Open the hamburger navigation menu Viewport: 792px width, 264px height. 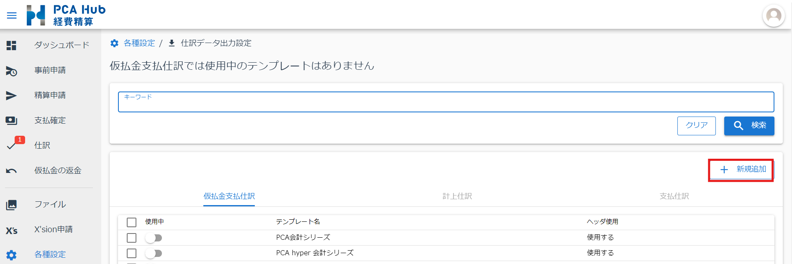click(x=12, y=15)
